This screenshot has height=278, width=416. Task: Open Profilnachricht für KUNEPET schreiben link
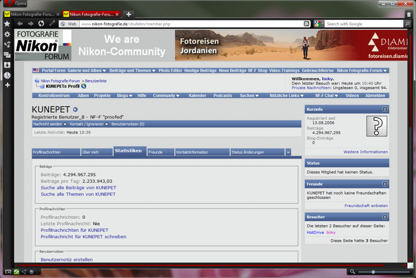[83, 237]
